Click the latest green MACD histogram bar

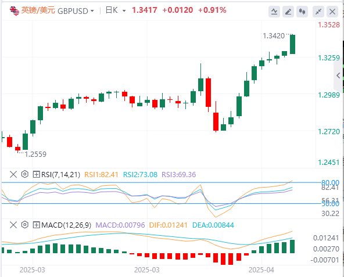coord(292,247)
